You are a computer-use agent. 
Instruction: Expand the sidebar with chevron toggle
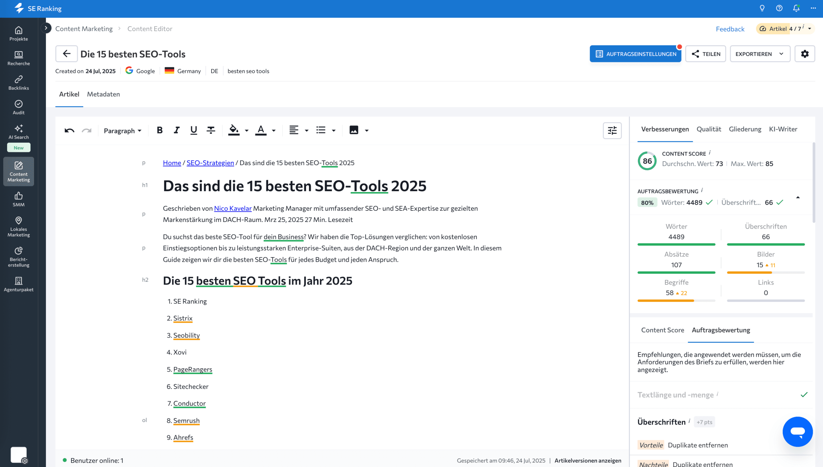pyautogui.click(x=46, y=28)
